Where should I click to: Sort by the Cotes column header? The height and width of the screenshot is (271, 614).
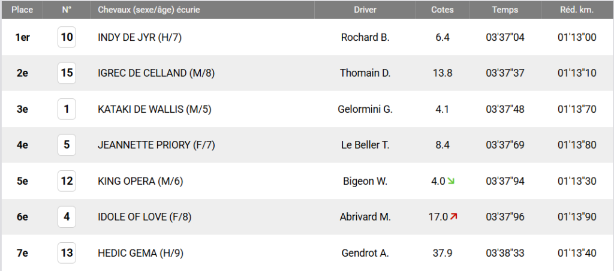(443, 10)
